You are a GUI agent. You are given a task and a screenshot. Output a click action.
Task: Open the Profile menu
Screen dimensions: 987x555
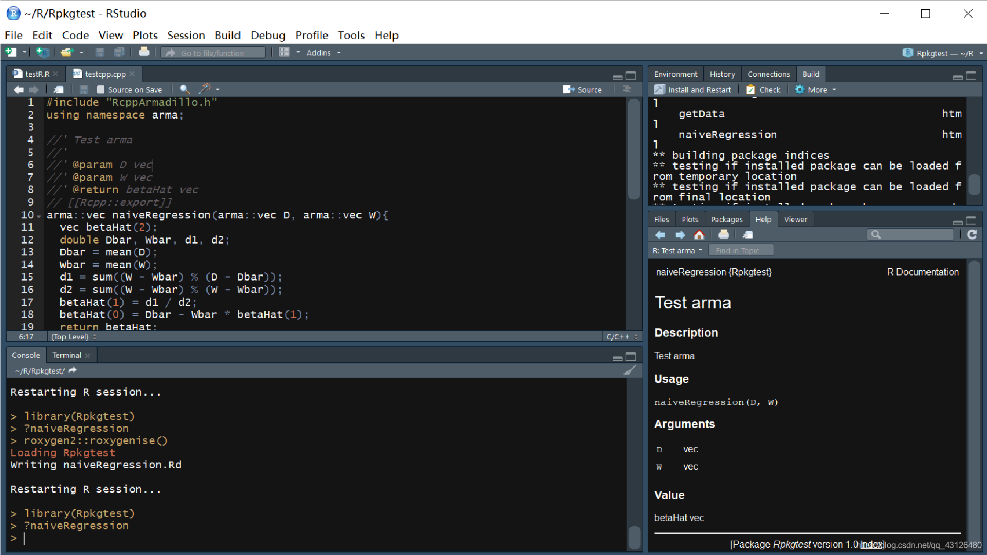[x=312, y=35]
